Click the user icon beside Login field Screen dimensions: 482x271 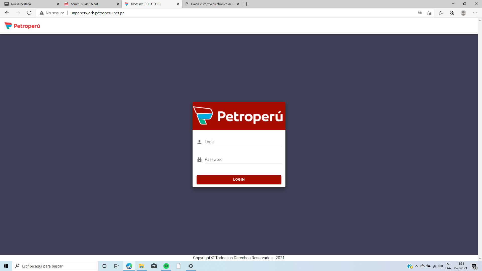pyautogui.click(x=199, y=142)
